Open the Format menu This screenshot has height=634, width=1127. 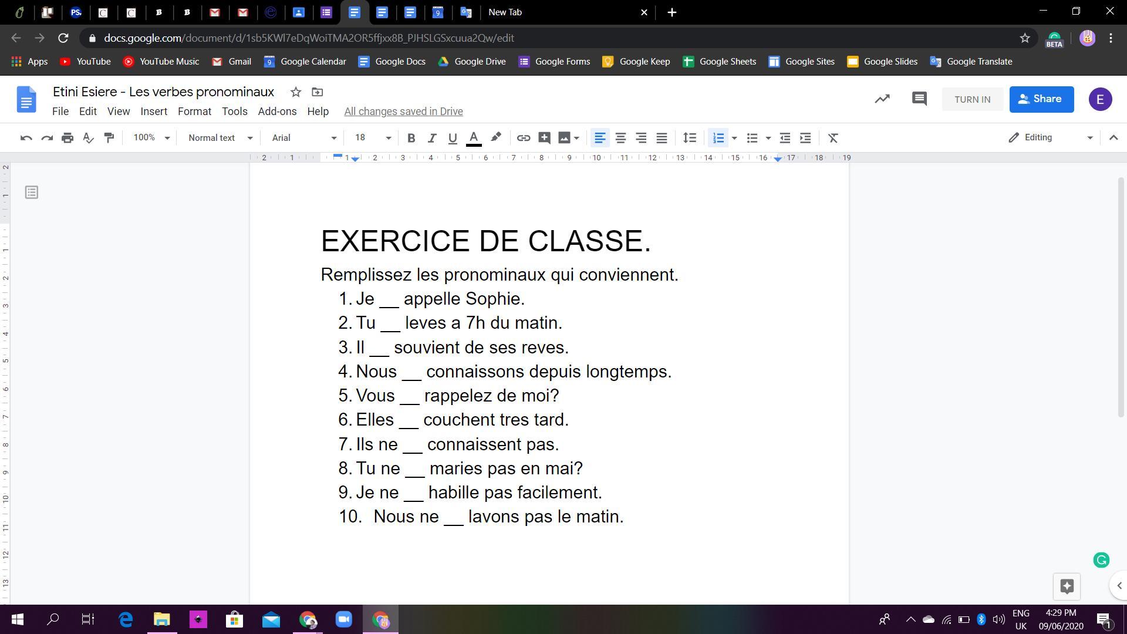coord(194,112)
